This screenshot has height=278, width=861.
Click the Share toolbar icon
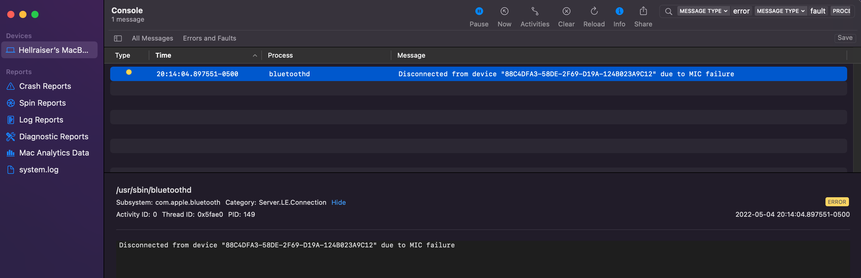(643, 11)
